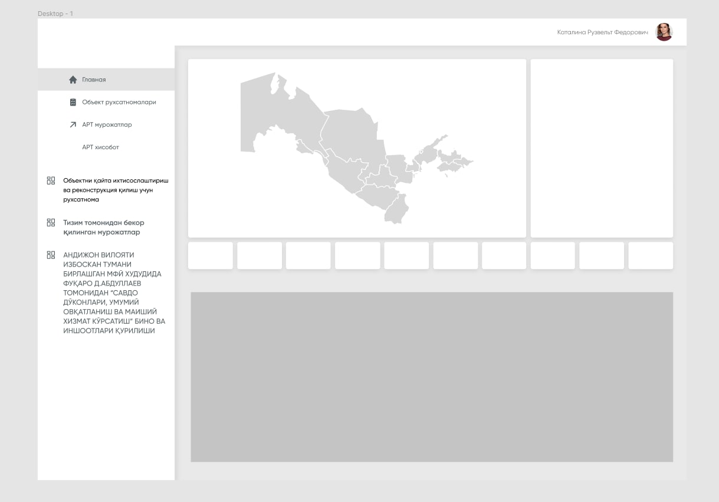
Task: Click user name Каталина Рузвельт Федорович
Action: tap(602, 32)
